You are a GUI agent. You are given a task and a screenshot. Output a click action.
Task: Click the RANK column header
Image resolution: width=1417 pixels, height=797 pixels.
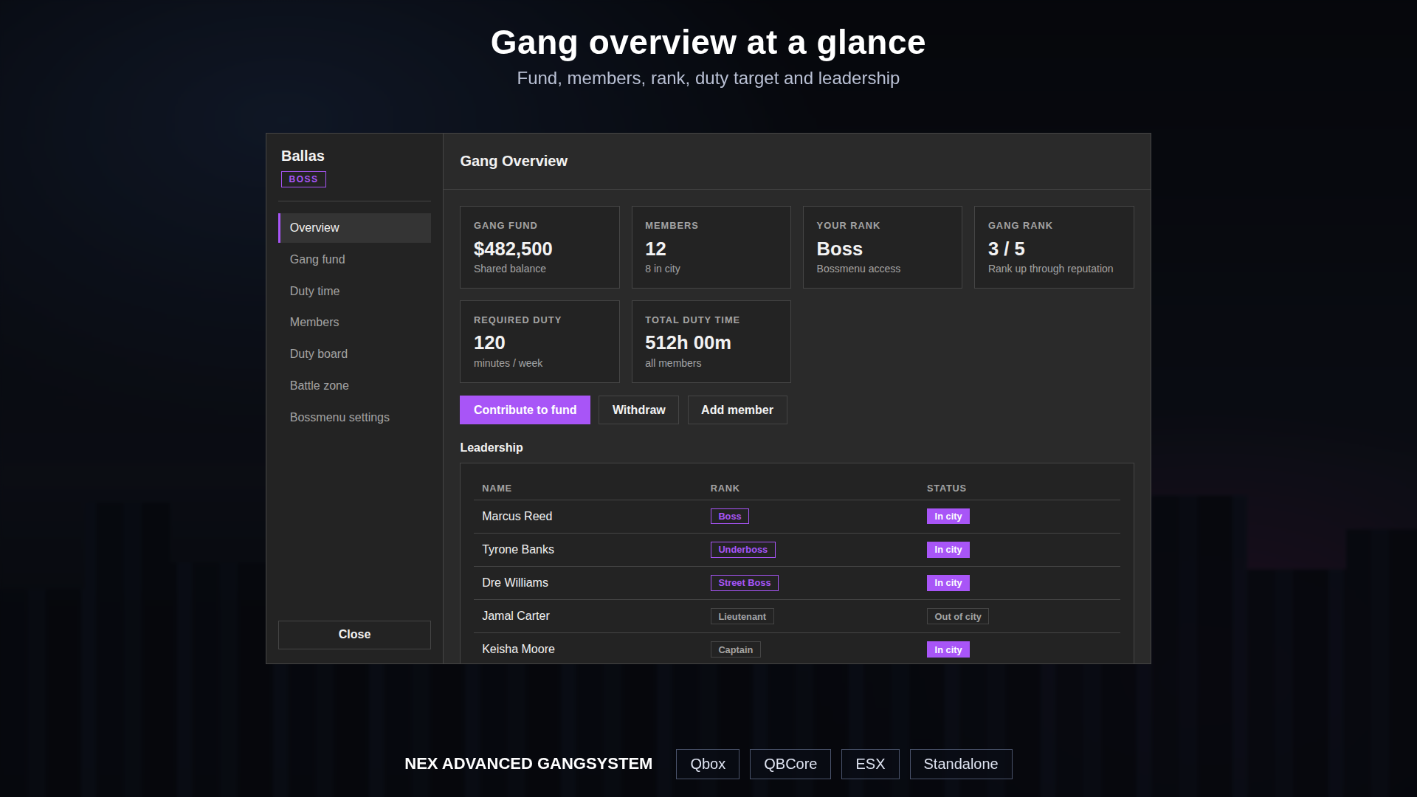725,489
